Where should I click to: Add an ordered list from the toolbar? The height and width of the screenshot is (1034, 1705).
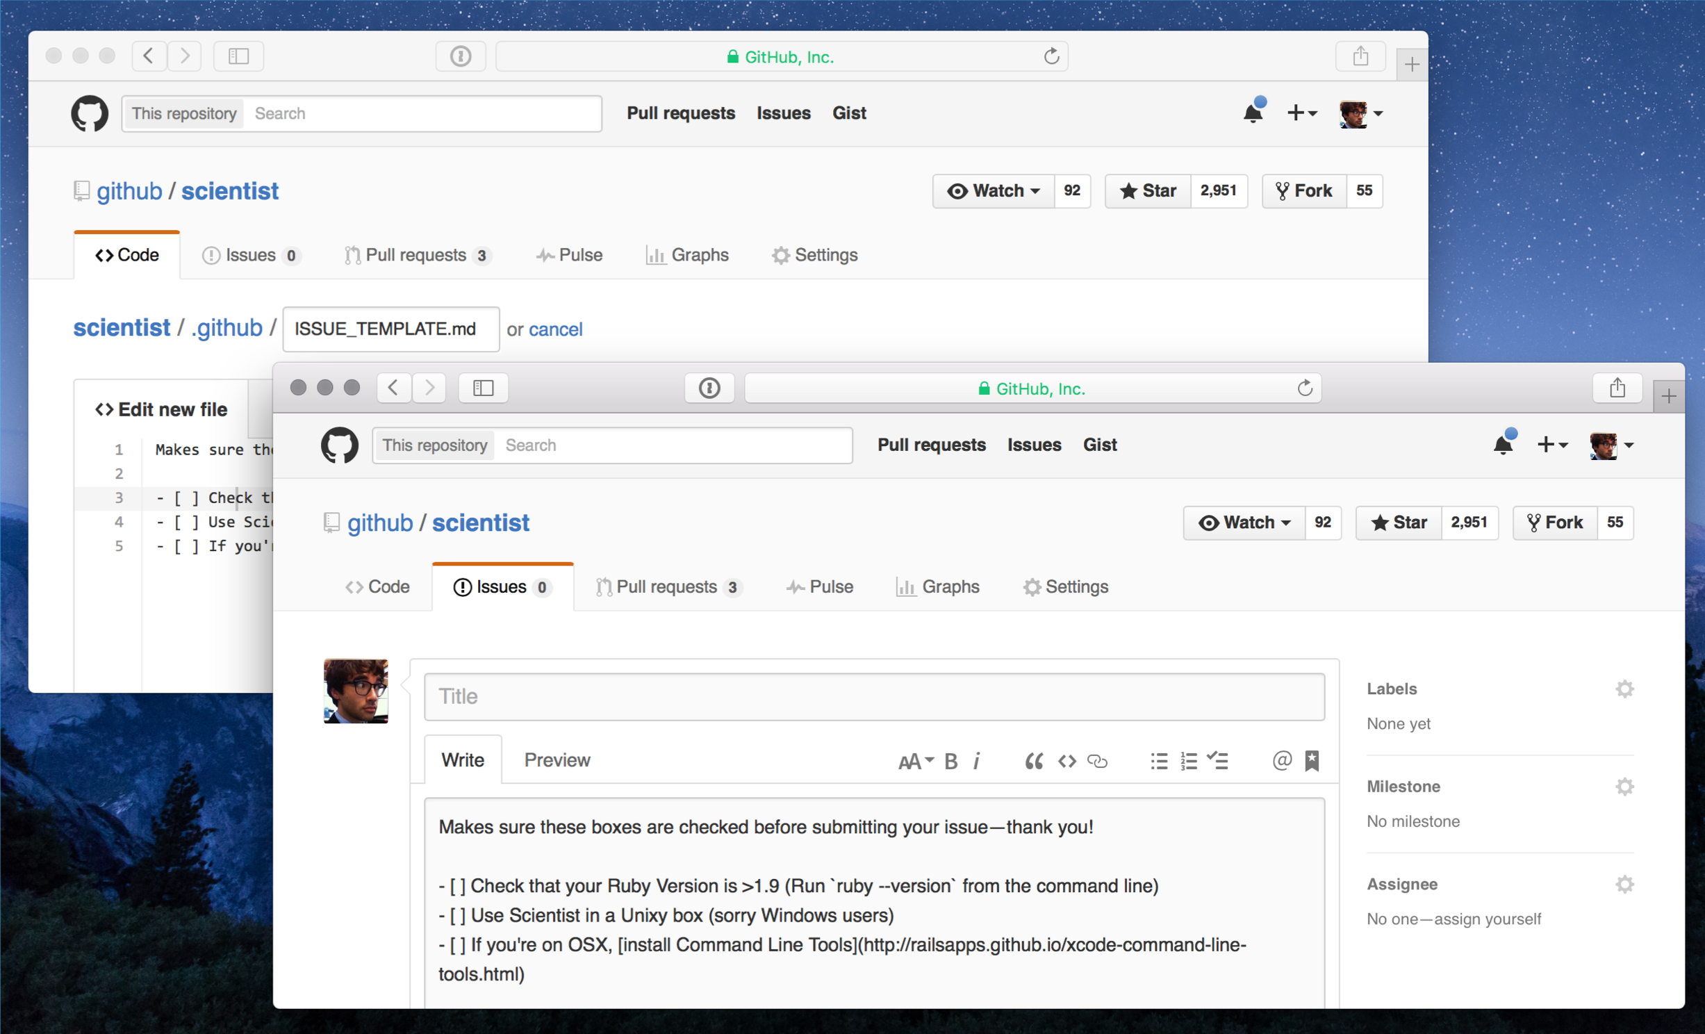pos(1188,761)
